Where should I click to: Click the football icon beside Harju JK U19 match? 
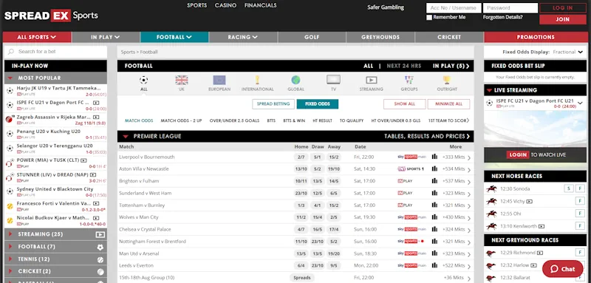coord(10,91)
